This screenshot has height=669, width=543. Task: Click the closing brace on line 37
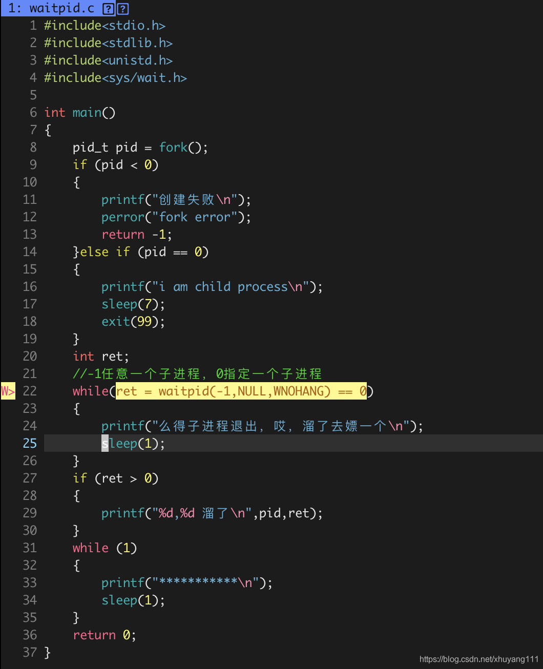pyautogui.click(x=48, y=653)
